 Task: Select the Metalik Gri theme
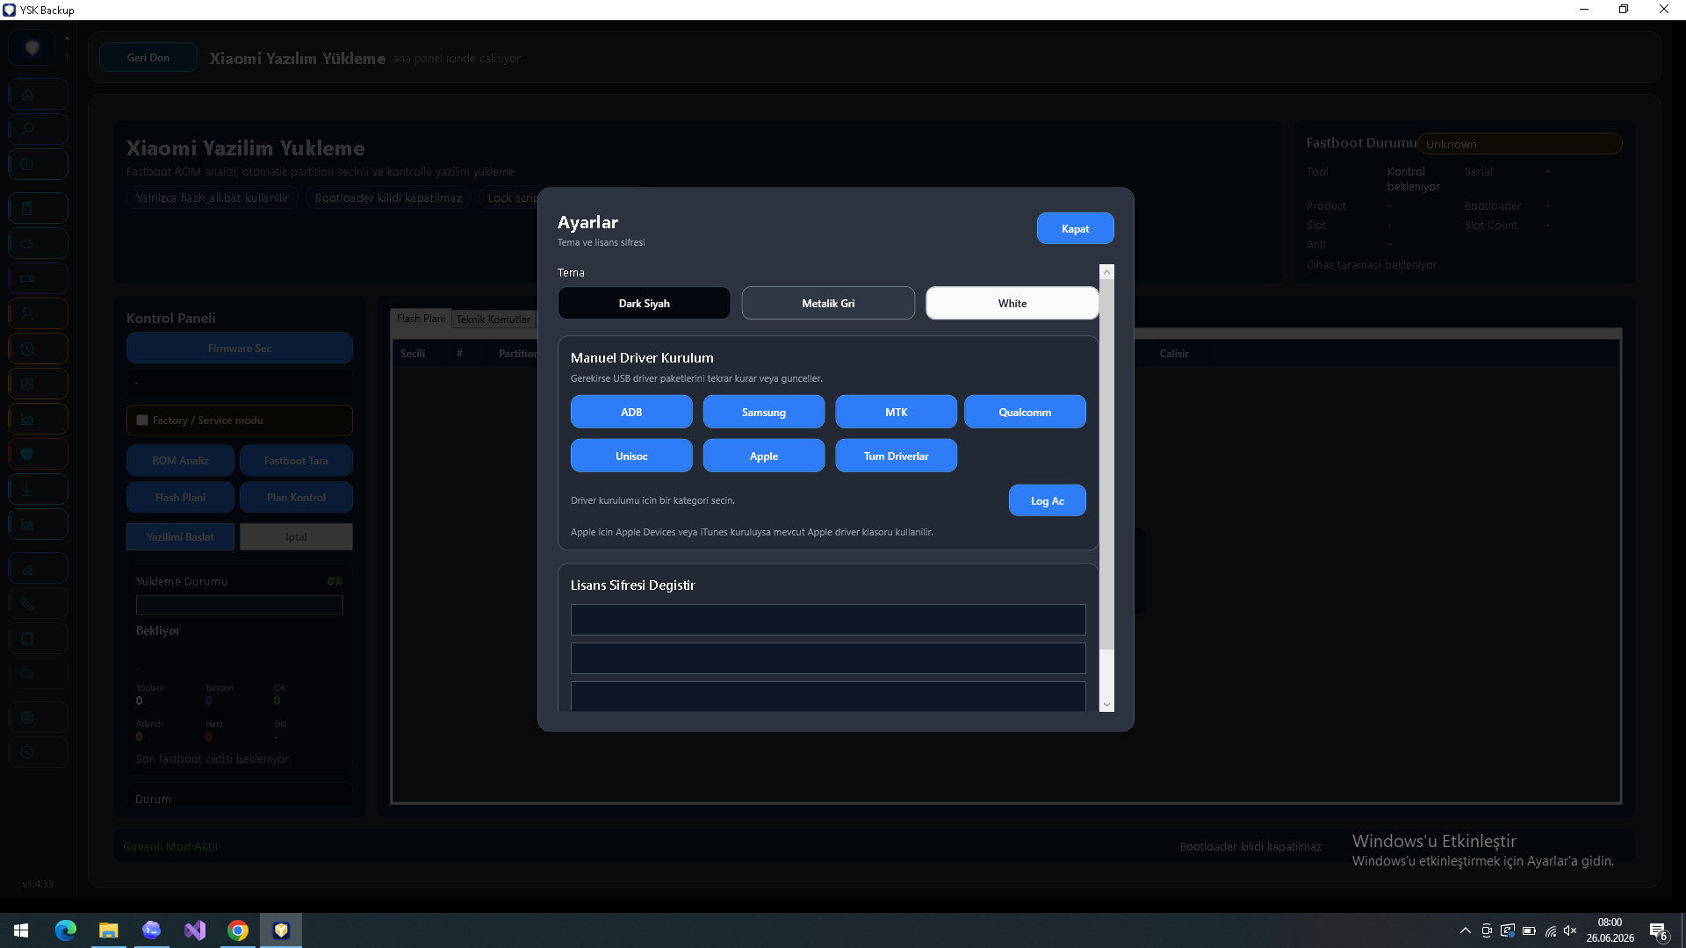pos(828,304)
